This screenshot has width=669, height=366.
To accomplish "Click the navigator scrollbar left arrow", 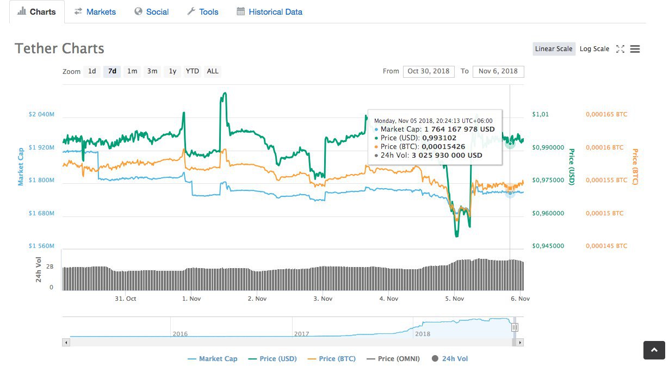I will tap(66, 343).
